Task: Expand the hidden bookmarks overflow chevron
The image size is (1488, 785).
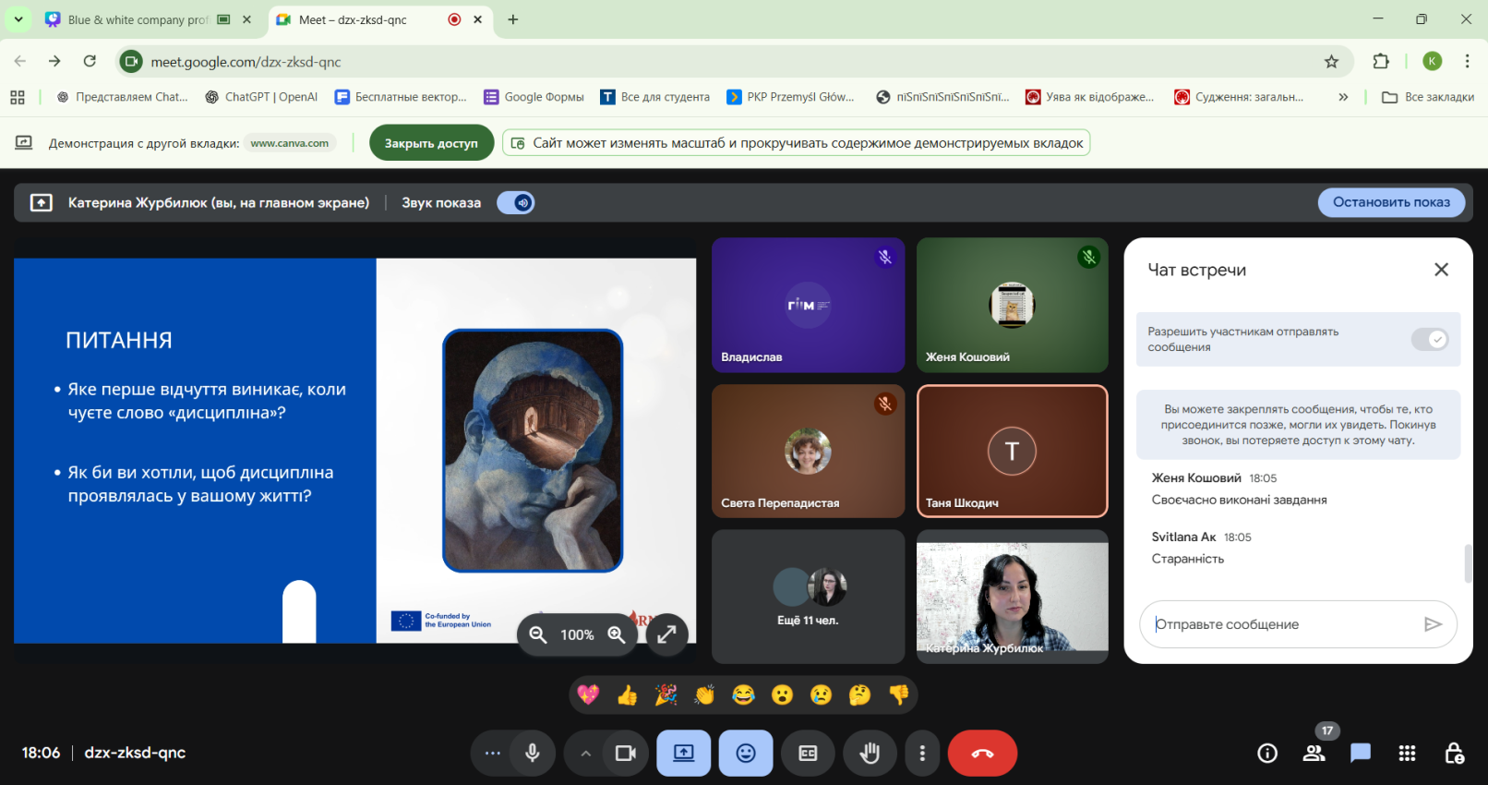Action: point(1343,97)
